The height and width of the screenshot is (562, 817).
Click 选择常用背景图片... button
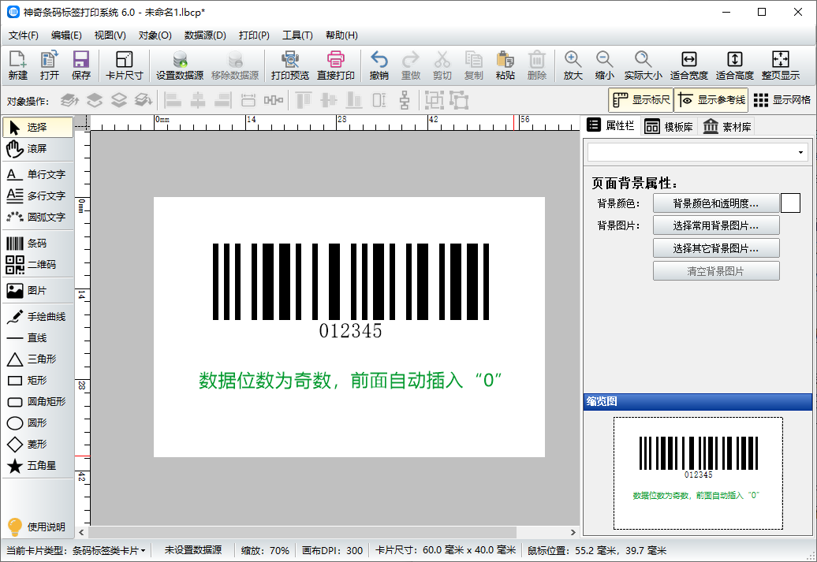pos(716,225)
